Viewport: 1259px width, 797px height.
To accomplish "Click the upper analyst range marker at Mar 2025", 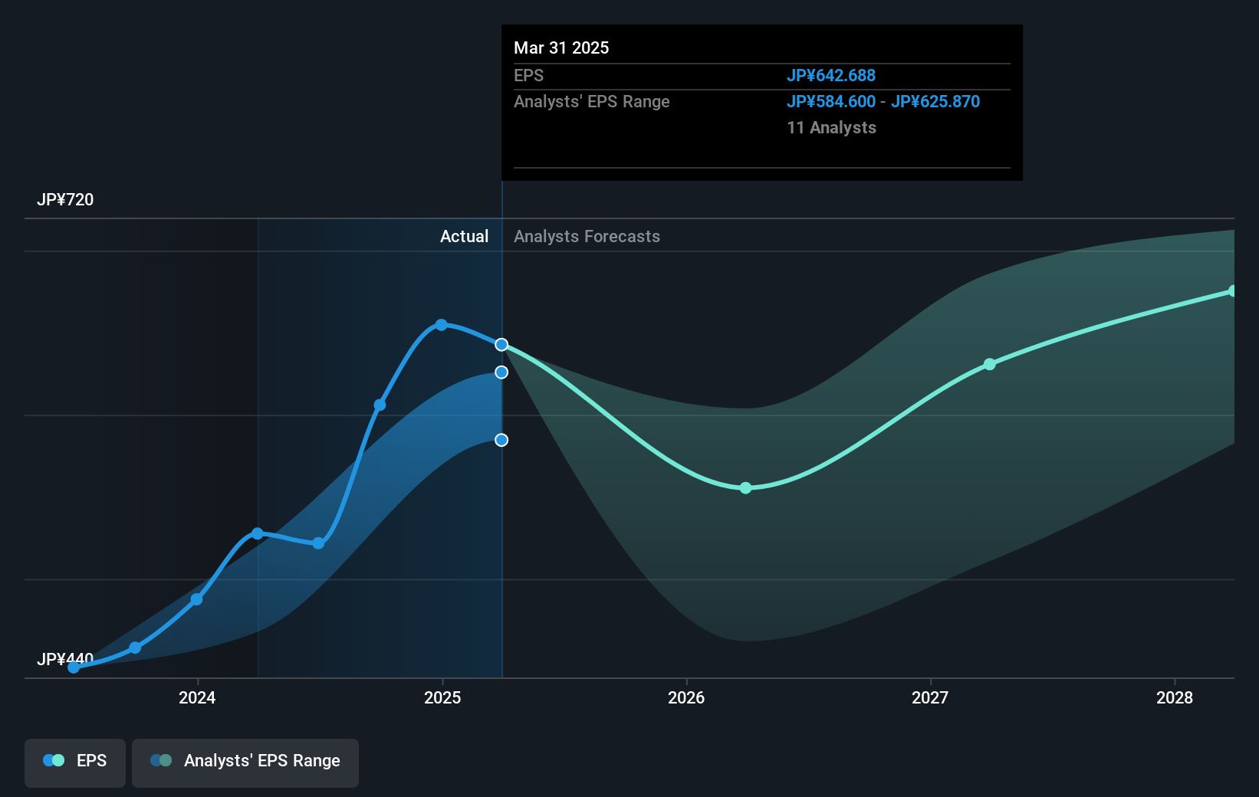I will 501,372.
